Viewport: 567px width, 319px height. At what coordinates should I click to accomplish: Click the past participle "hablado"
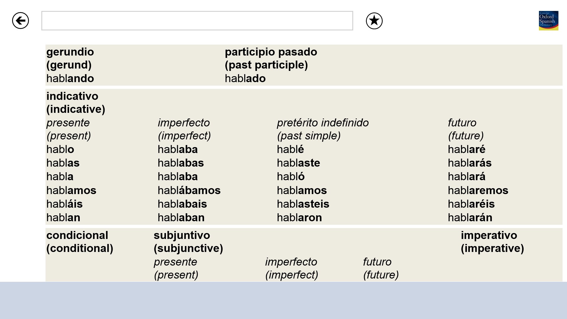[245, 79]
